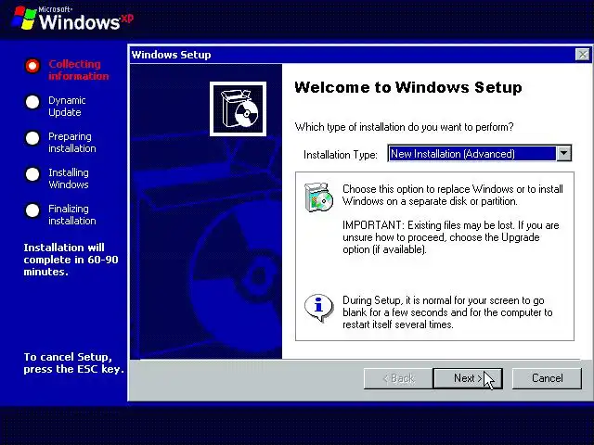
Task: Click the 'Welcome to Windows Setup' heading
Action: click(x=408, y=87)
